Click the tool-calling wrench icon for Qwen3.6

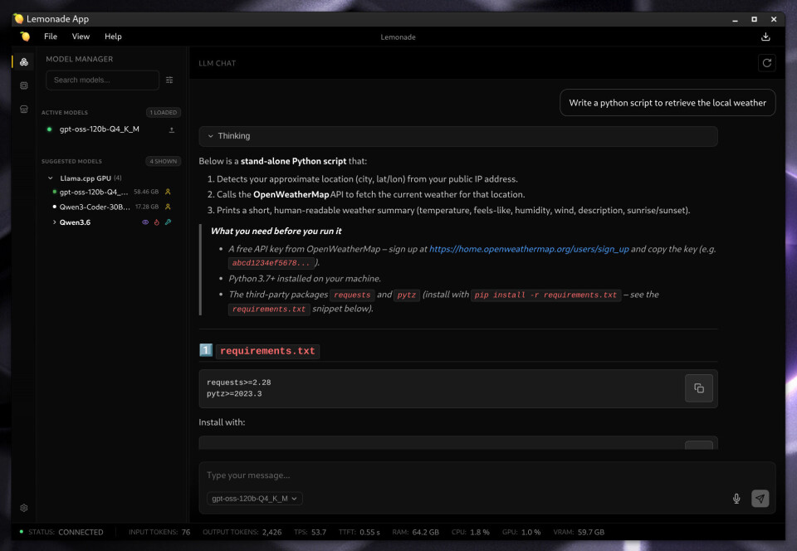coord(168,222)
